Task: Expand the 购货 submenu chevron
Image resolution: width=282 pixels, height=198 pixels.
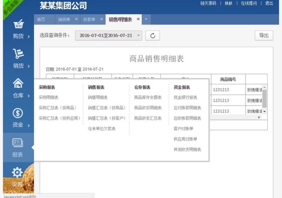Action: click(29, 37)
